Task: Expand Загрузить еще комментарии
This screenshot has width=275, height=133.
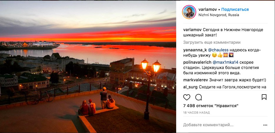Action: pyautogui.click(x=212, y=42)
